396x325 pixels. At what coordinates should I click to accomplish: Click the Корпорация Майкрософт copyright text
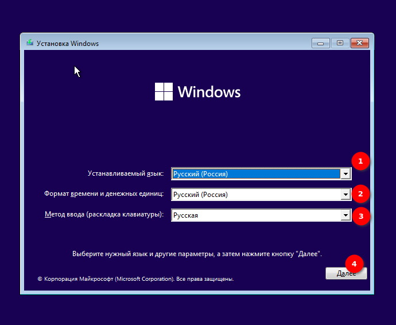[x=135, y=278]
